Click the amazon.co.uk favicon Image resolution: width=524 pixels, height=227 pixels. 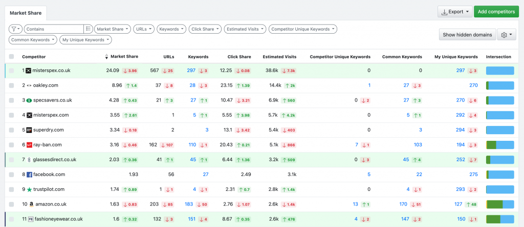[x=31, y=204]
